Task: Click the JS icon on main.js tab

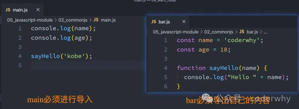Action: tap(8, 10)
